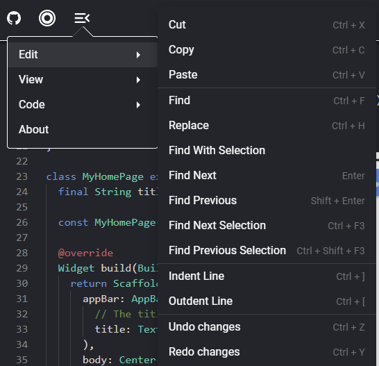This screenshot has width=379, height=366.
Task: Click 'title:' text on line 33
Action: point(112,329)
